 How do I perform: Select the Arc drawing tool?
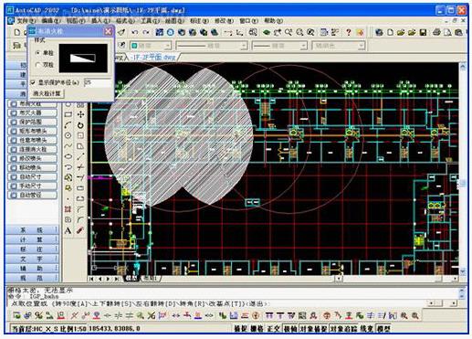pyautogui.click(x=68, y=125)
